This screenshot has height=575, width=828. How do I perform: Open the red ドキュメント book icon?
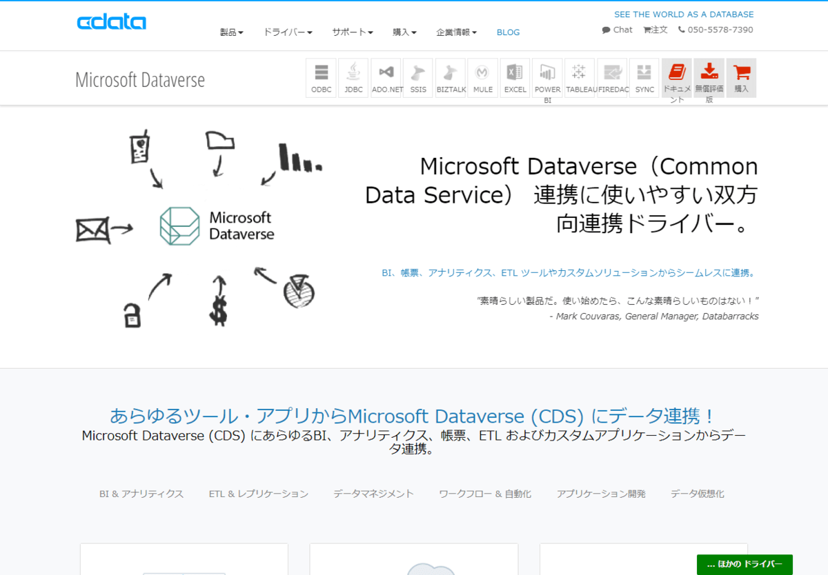point(677,78)
